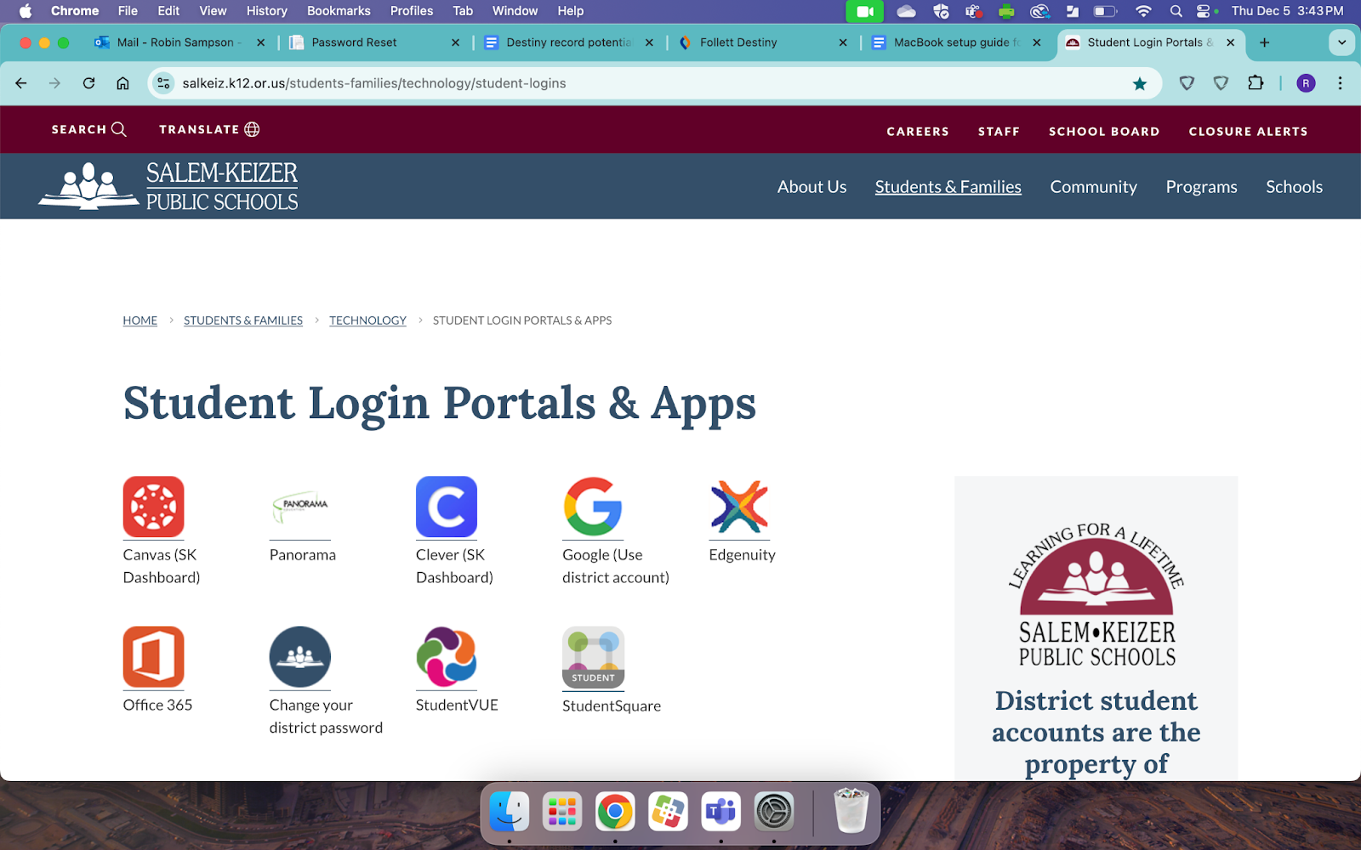The image size is (1361, 850).
Task: Click the HOME breadcrumb link
Action: [140, 320]
